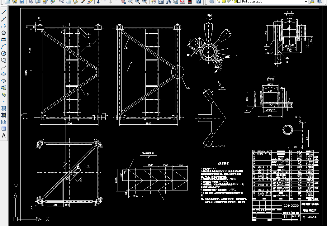327x226 pixels.
Task: Save the current drawing
Action: pyautogui.click(x=21, y=2)
